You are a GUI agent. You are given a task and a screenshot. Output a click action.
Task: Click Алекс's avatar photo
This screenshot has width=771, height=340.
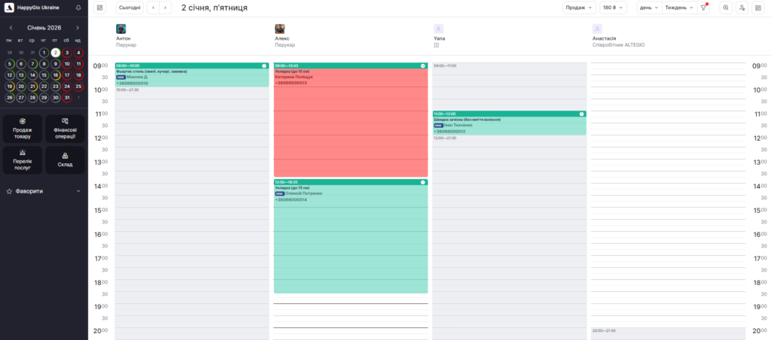280,29
